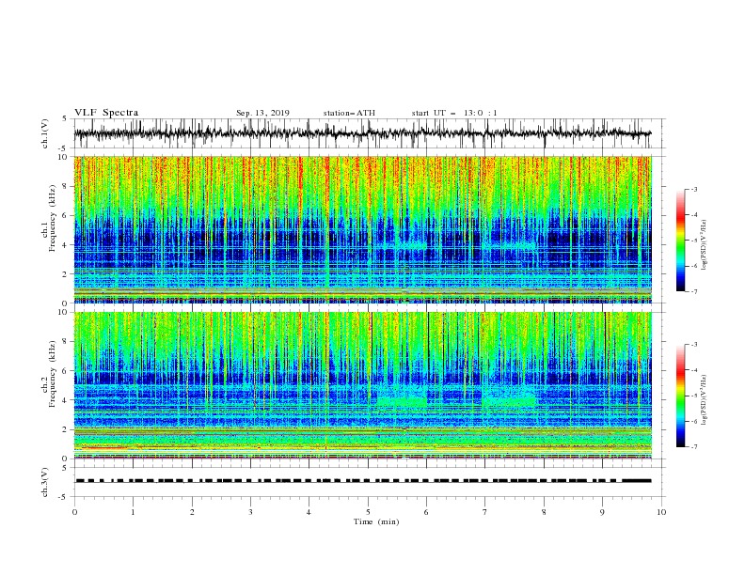Click the ch.1 'log(PSD)(V²/Hz)' colorbar label
Screen dimensions: 745x575
point(705,245)
